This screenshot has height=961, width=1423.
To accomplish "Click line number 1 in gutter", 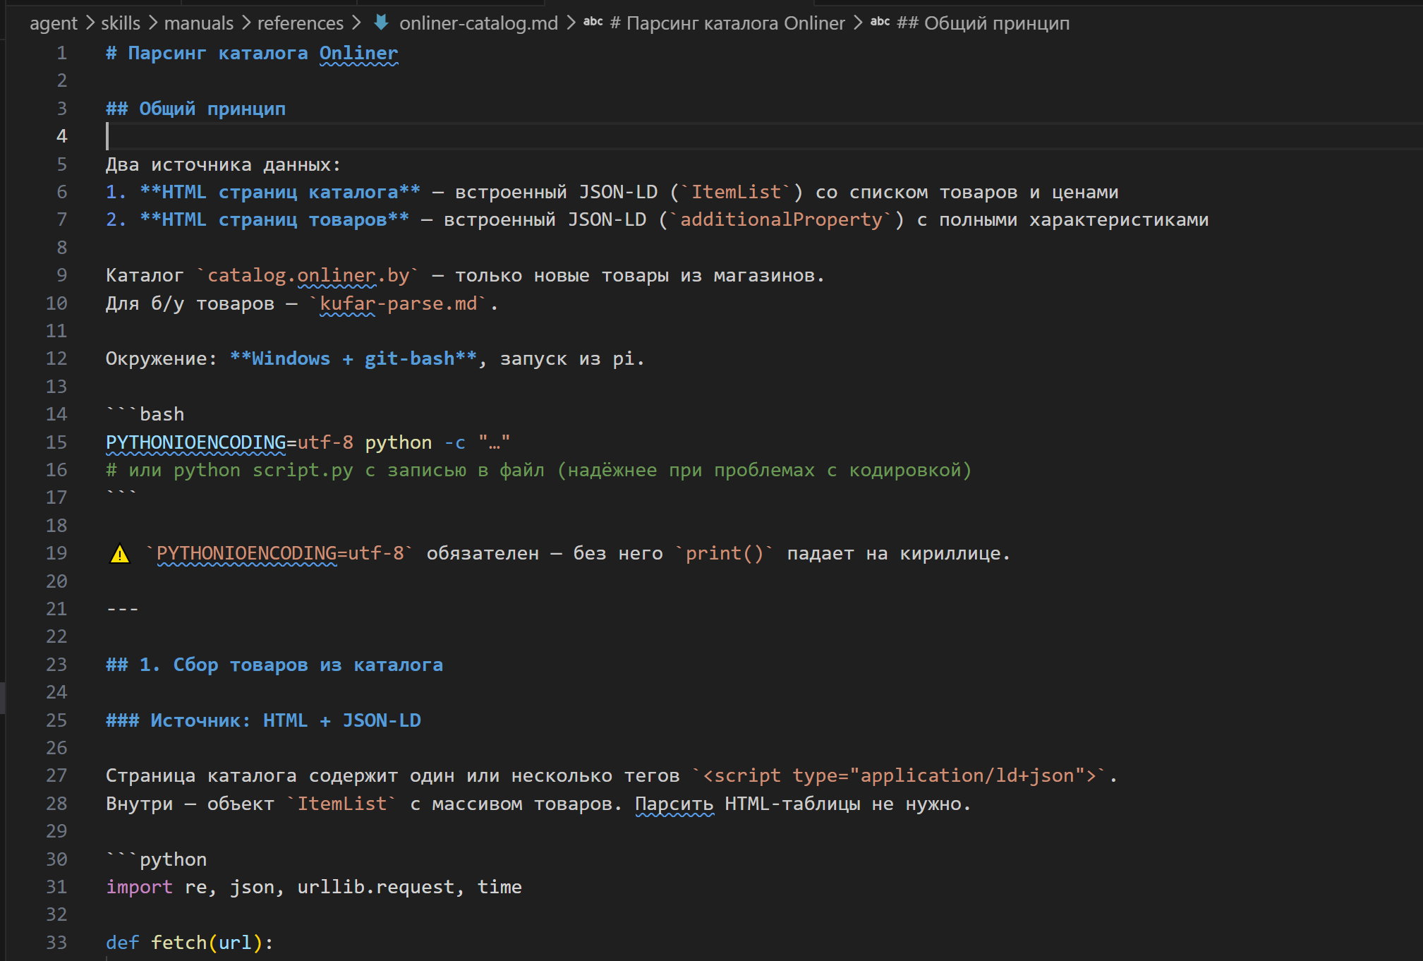I will [x=62, y=53].
